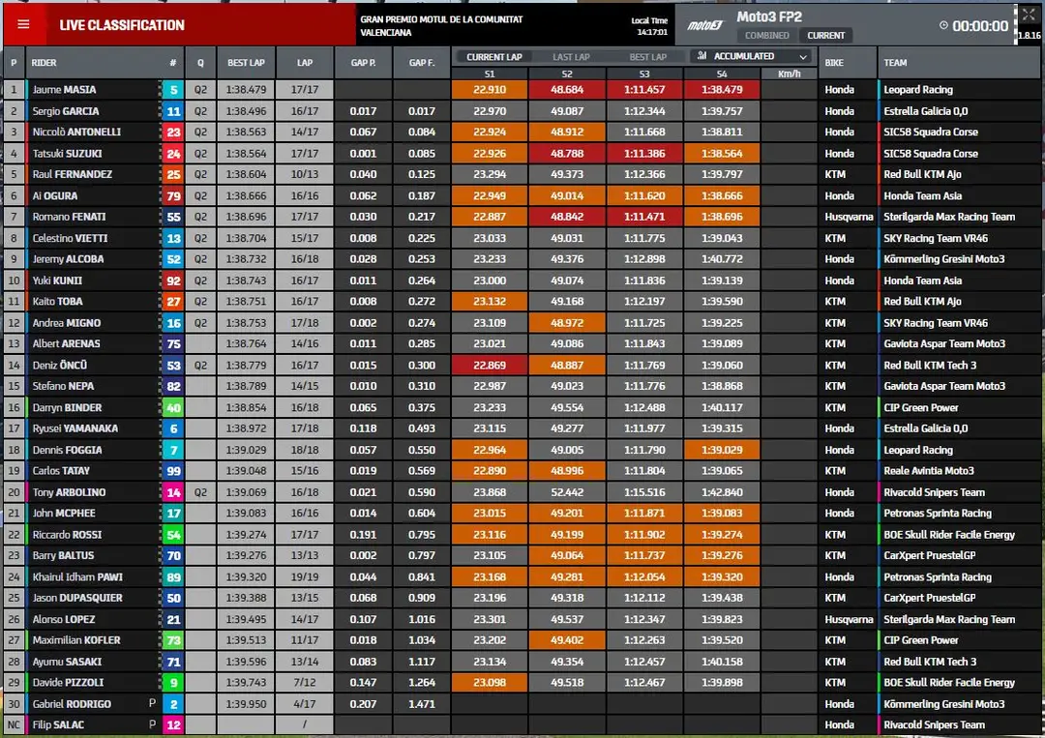Screen dimensions: 1045x738
Task: Open the dropdown chevron next to ACCUMULATED
Action: 803,57
